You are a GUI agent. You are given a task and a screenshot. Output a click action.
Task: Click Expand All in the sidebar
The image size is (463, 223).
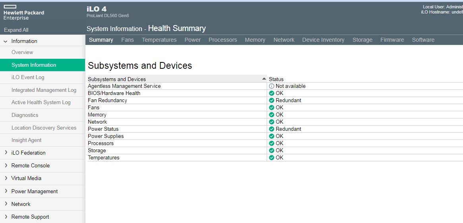coord(16,30)
